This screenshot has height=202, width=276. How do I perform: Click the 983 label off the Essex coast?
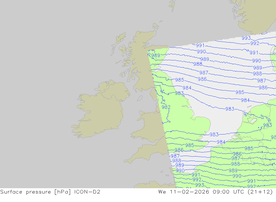click(214, 134)
